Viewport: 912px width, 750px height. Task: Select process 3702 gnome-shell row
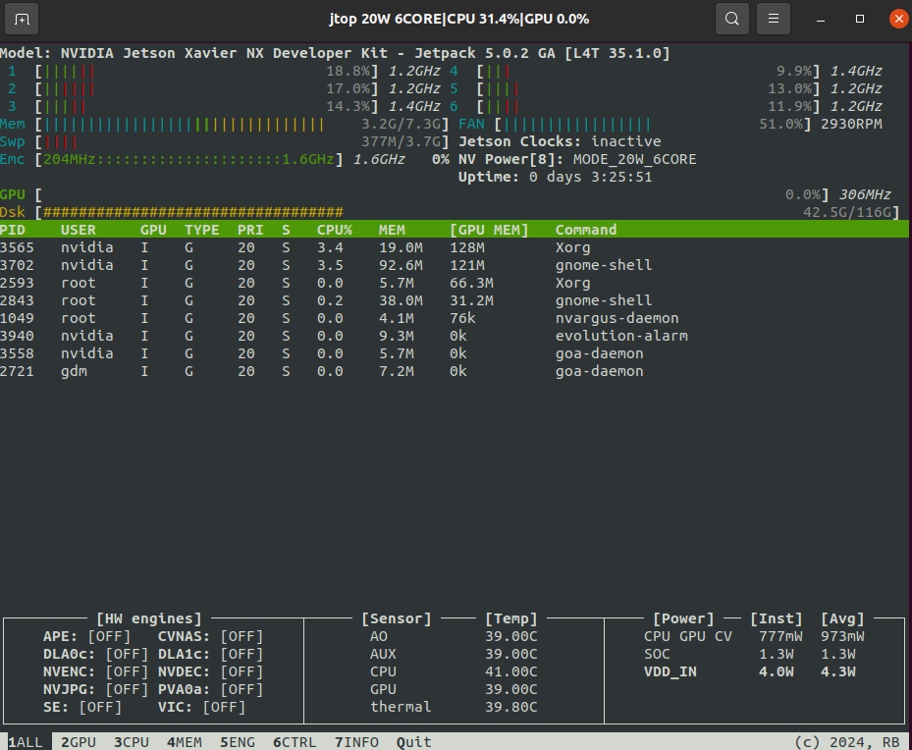(x=455, y=265)
